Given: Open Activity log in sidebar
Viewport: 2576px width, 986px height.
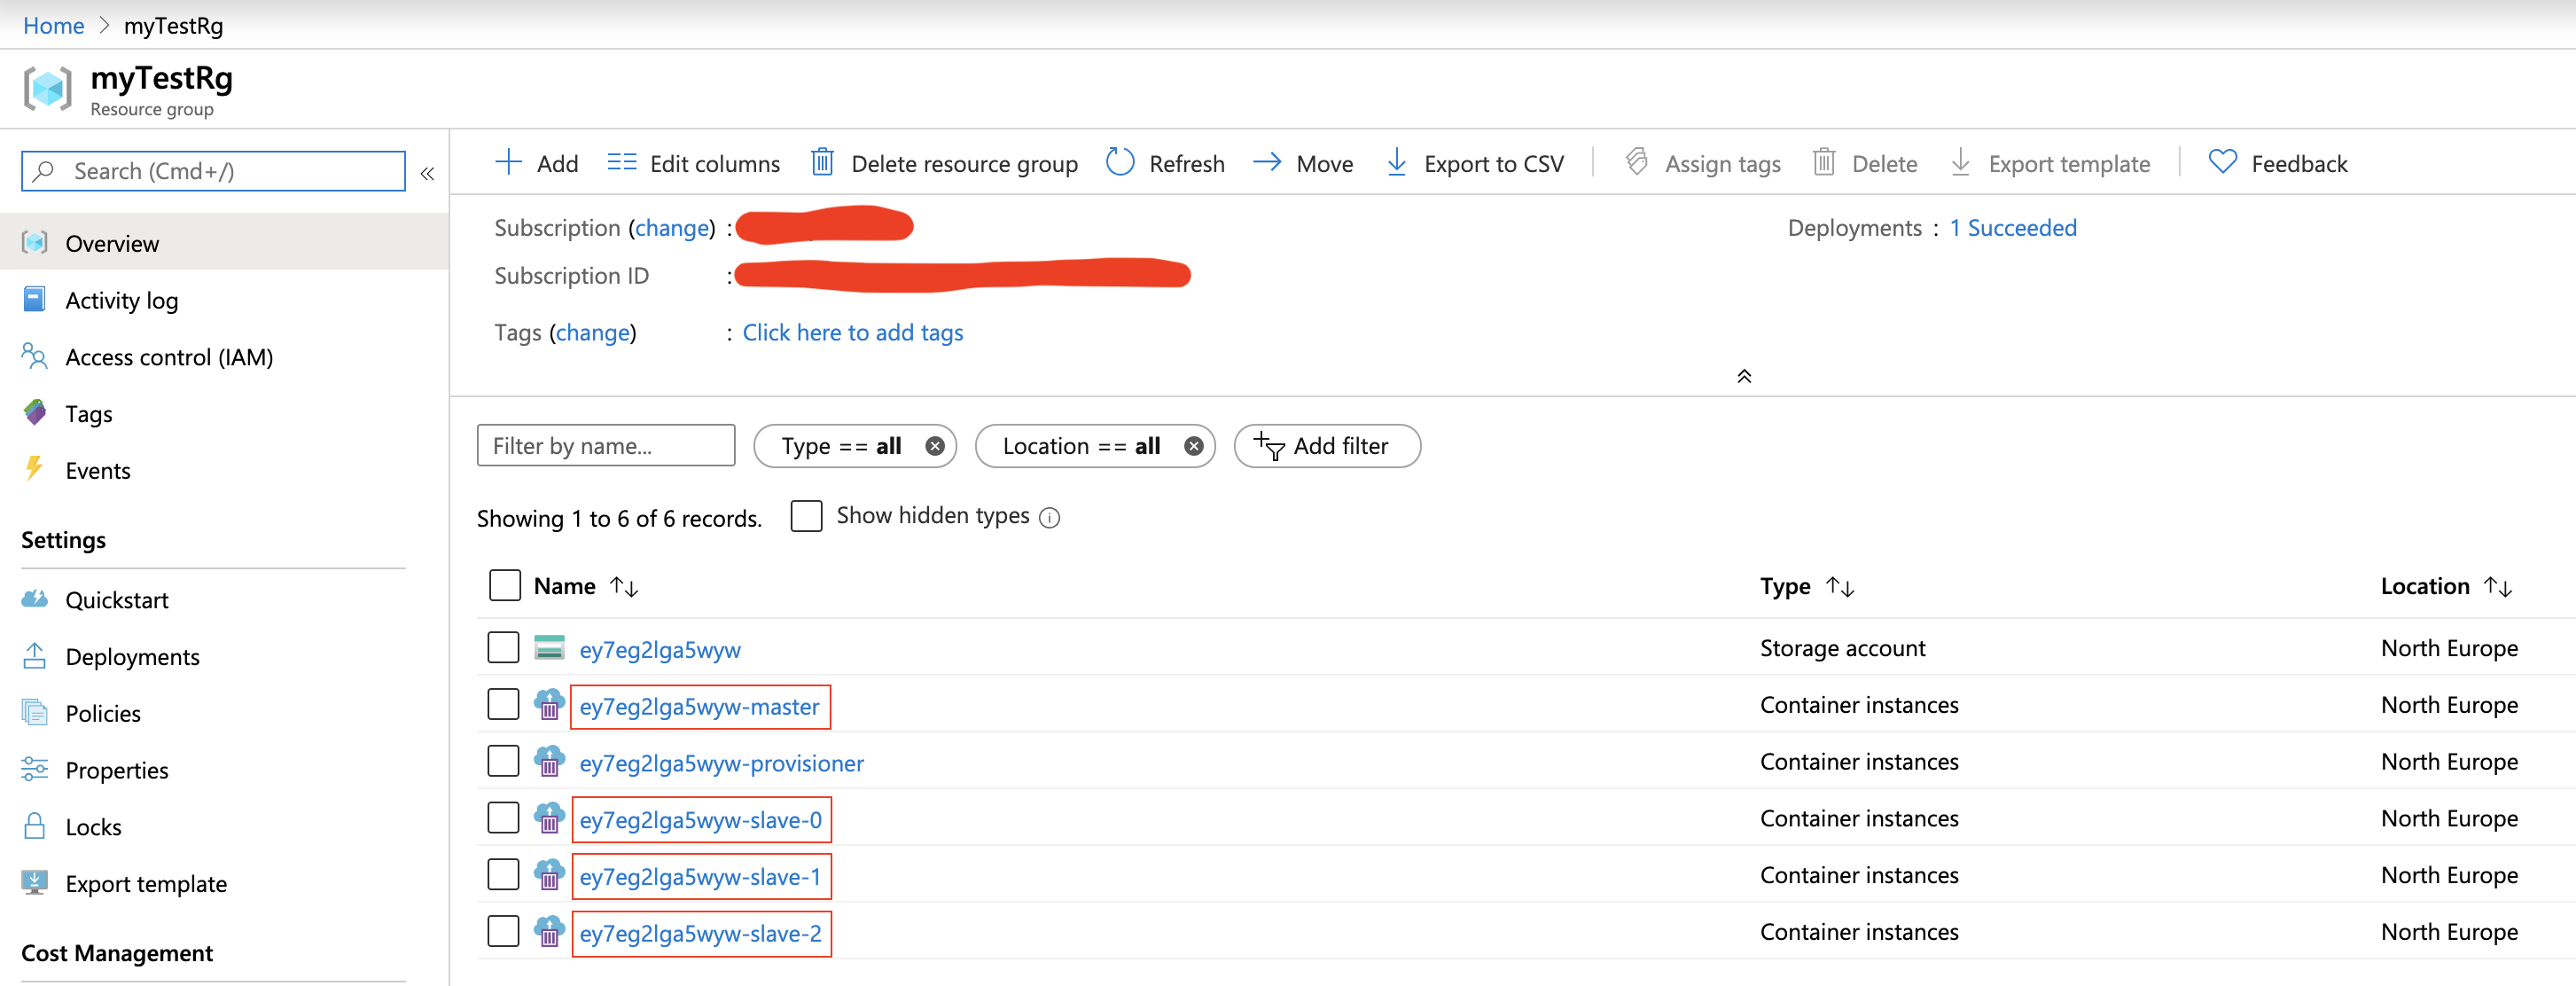Looking at the screenshot, I should point(121,300).
